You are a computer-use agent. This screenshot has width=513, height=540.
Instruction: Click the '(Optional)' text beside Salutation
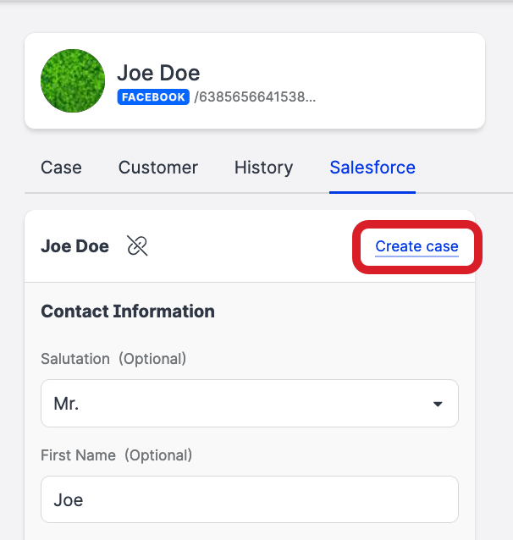(x=152, y=359)
